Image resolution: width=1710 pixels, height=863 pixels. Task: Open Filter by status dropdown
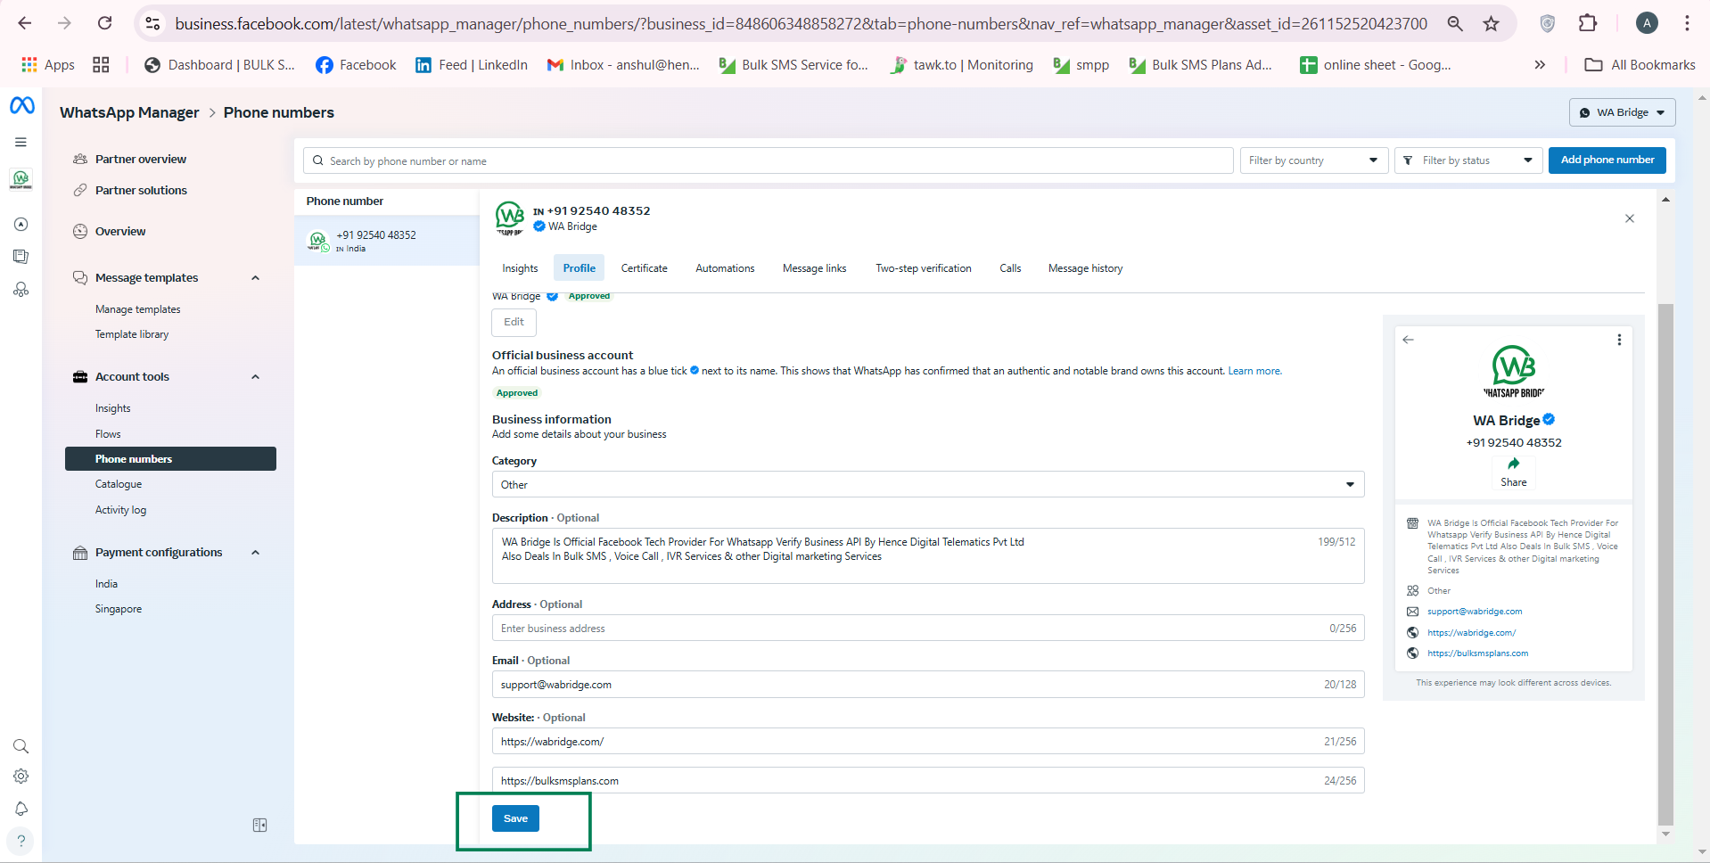coord(1467,160)
